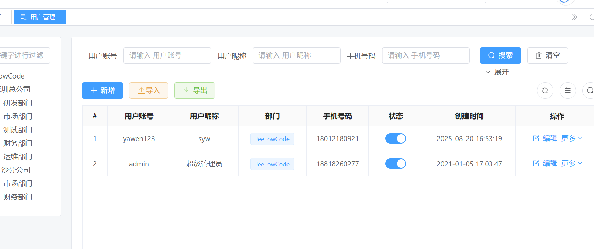
Task: Select 长沙分公司 tree node
Action: (x=15, y=170)
